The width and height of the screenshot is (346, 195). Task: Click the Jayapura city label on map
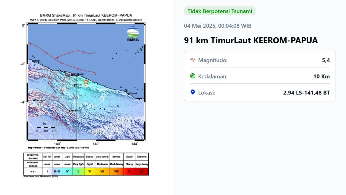coord(78,74)
